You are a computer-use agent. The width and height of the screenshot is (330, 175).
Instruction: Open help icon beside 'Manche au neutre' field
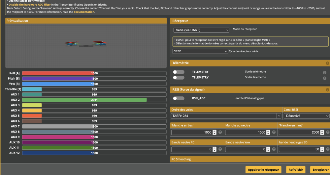click(274, 132)
